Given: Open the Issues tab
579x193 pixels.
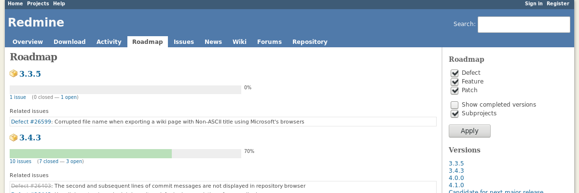Looking at the screenshot, I should click(184, 41).
